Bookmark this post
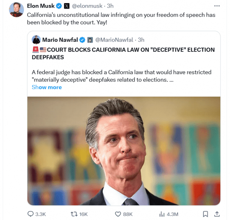The image size is (230, 220). pos(205,214)
